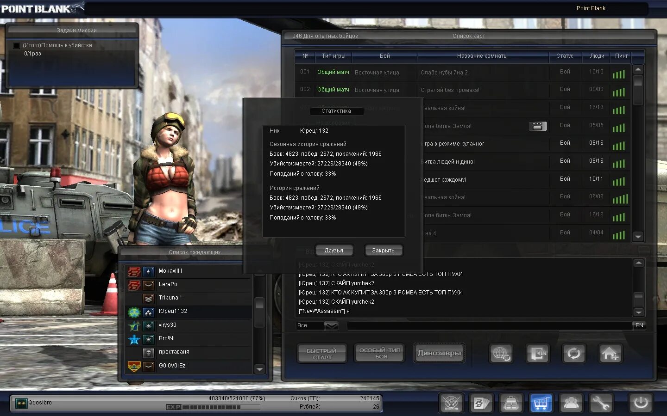Click room with status 10/11
Image resolution: width=667 pixels, height=416 pixels.
click(x=525, y=179)
